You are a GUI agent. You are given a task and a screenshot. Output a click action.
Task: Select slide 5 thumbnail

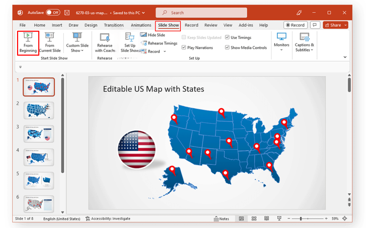(39, 181)
